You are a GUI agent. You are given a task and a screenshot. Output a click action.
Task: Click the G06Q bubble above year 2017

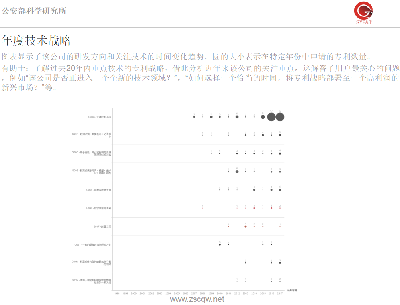click(x=280, y=154)
